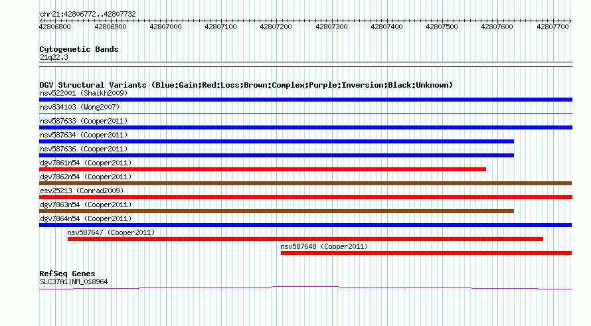Select the blue bar under nsv522001
591x326 pixels.
pos(305,100)
